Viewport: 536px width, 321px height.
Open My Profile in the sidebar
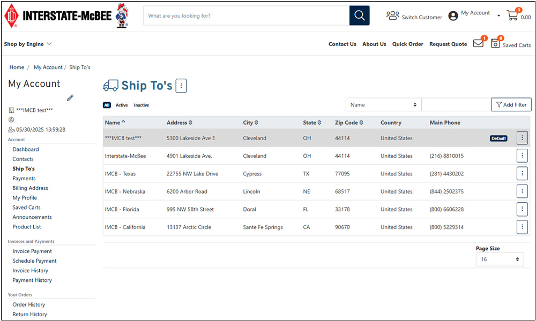25,198
